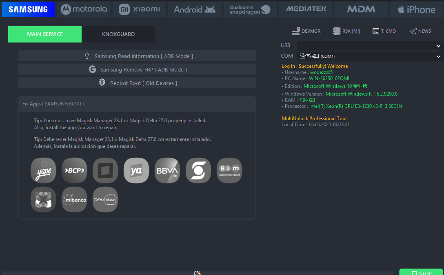The width and height of the screenshot is (444, 275).
Task: Select the 'ya' app icon
Action: click(136, 170)
